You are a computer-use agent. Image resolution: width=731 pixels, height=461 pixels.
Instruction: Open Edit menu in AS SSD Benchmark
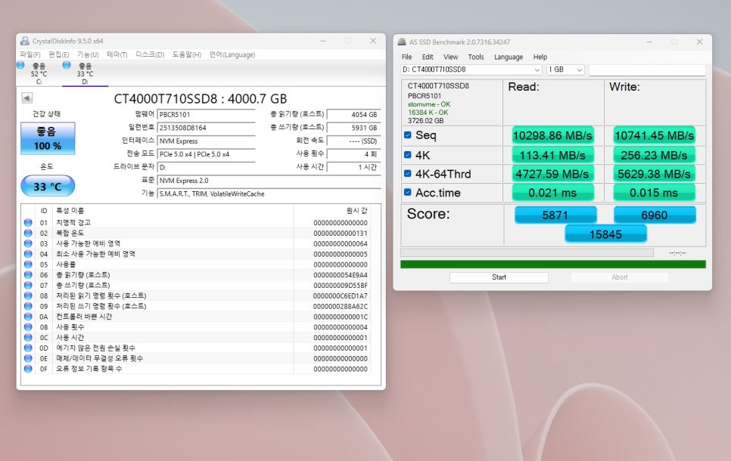point(428,57)
